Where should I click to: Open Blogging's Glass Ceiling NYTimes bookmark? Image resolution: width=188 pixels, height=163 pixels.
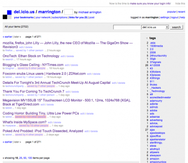[x=33, y=65]
